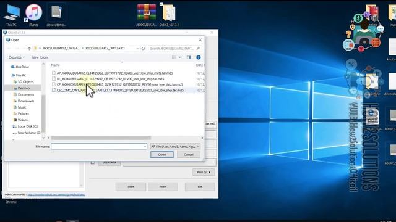Screen dimensions: 396x222
Task: Open OneDrive in navigation pane
Action: pyautogui.click(x=20, y=67)
